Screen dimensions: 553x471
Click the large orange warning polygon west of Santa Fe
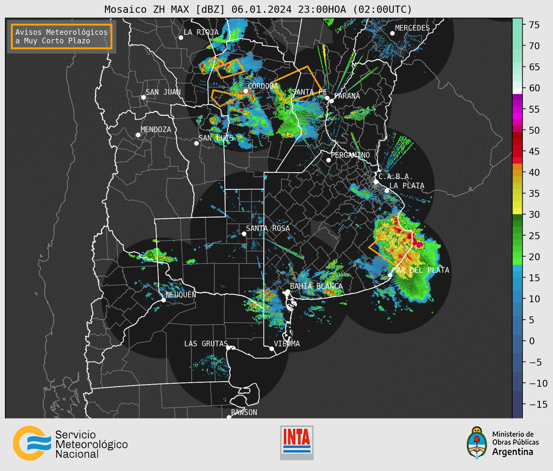297,85
